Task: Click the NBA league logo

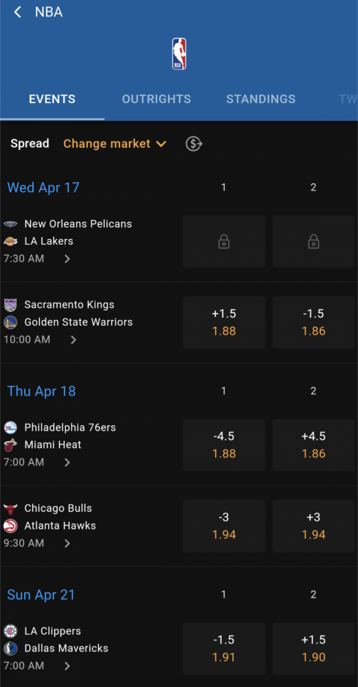Action: [179, 54]
